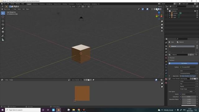Image resolution: width=199 pixels, height=112 pixels.
Task: Click image editor pan hand icon
Action: click(x=162, y=86)
